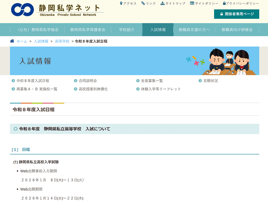
Task: Click the Shizuoka Private School Network logo
Action: (x=57, y=10)
